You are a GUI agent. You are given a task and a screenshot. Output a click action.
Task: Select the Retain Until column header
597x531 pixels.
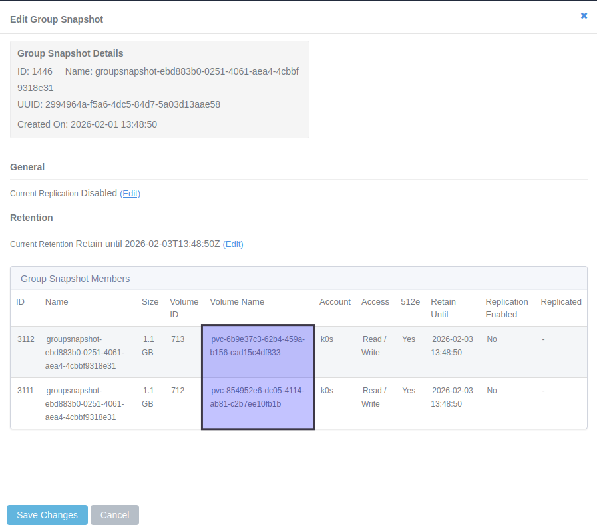443,308
